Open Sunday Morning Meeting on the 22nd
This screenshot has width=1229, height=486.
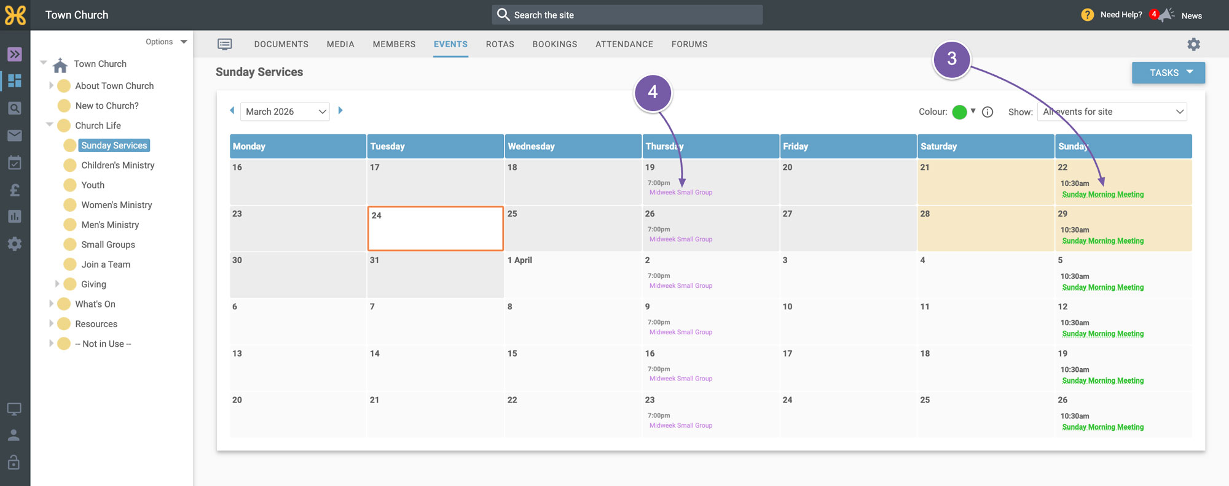1103,195
